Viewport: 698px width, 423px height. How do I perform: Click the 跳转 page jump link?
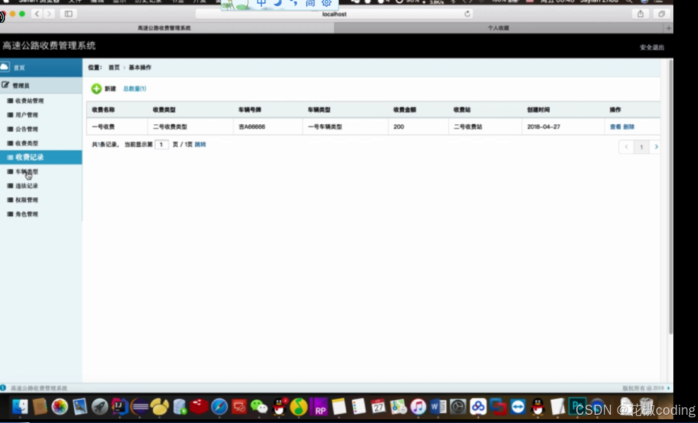pos(201,144)
